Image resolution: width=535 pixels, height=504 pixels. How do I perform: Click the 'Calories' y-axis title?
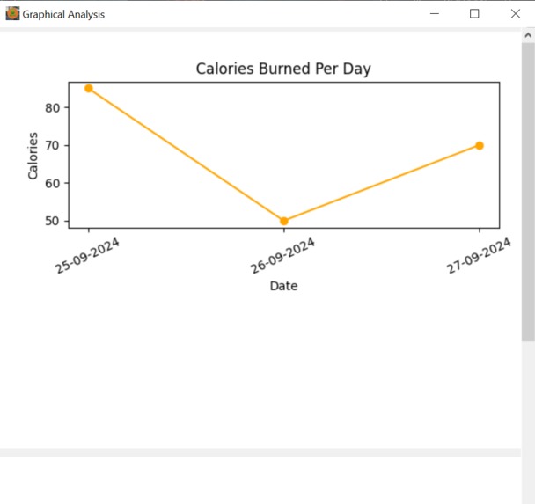[33, 156]
